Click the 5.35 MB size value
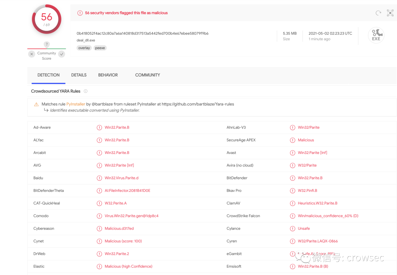Screen dimensions: 397x275 [x=290, y=33]
